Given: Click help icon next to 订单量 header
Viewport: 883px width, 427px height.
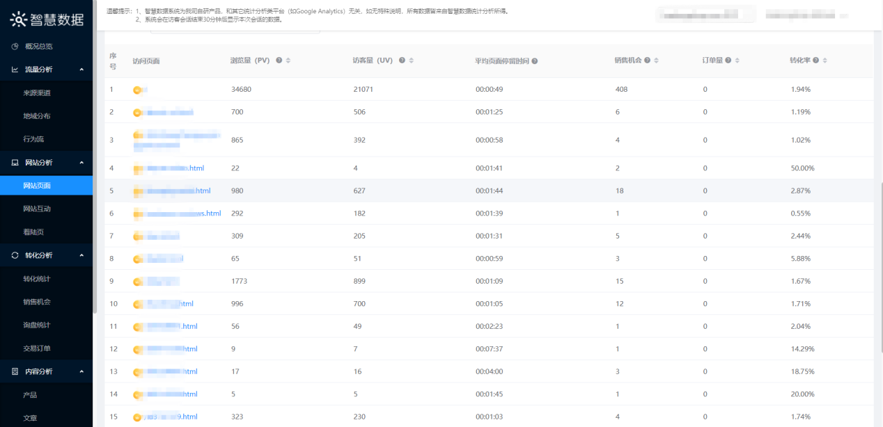Looking at the screenshot, I should [728, 61].
